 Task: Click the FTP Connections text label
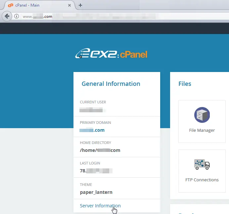tap(202, 180)
